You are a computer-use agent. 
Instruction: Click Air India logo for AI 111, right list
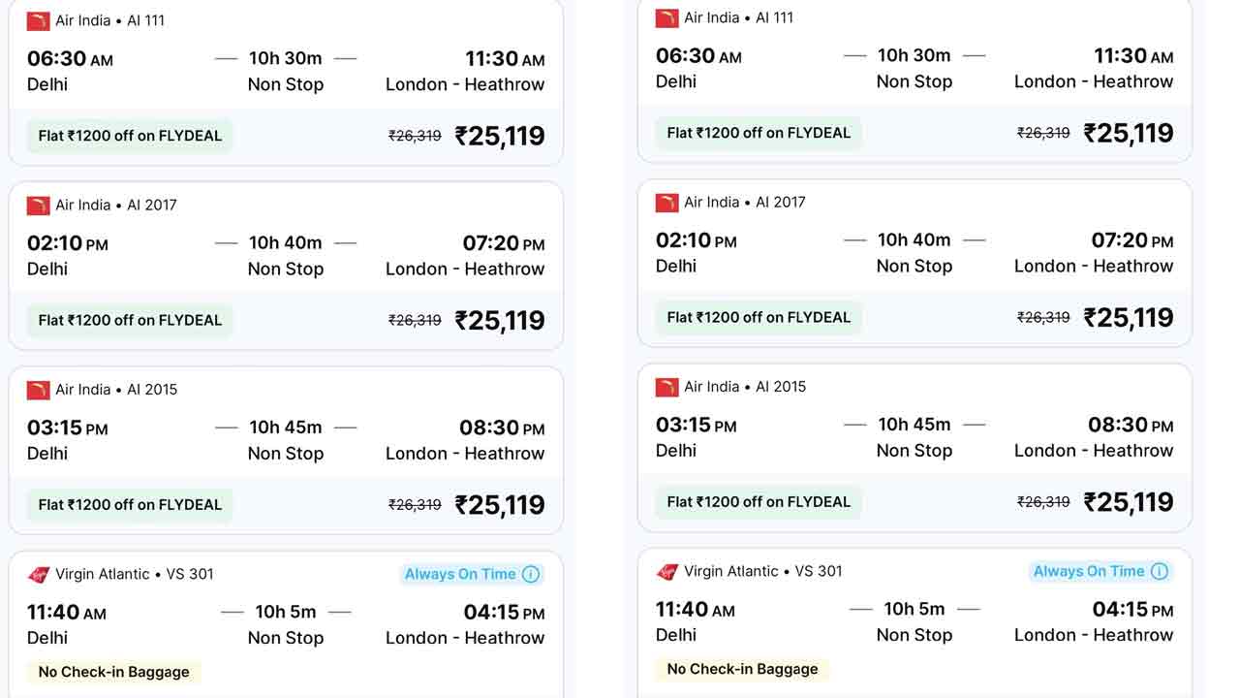pos(666,17)
